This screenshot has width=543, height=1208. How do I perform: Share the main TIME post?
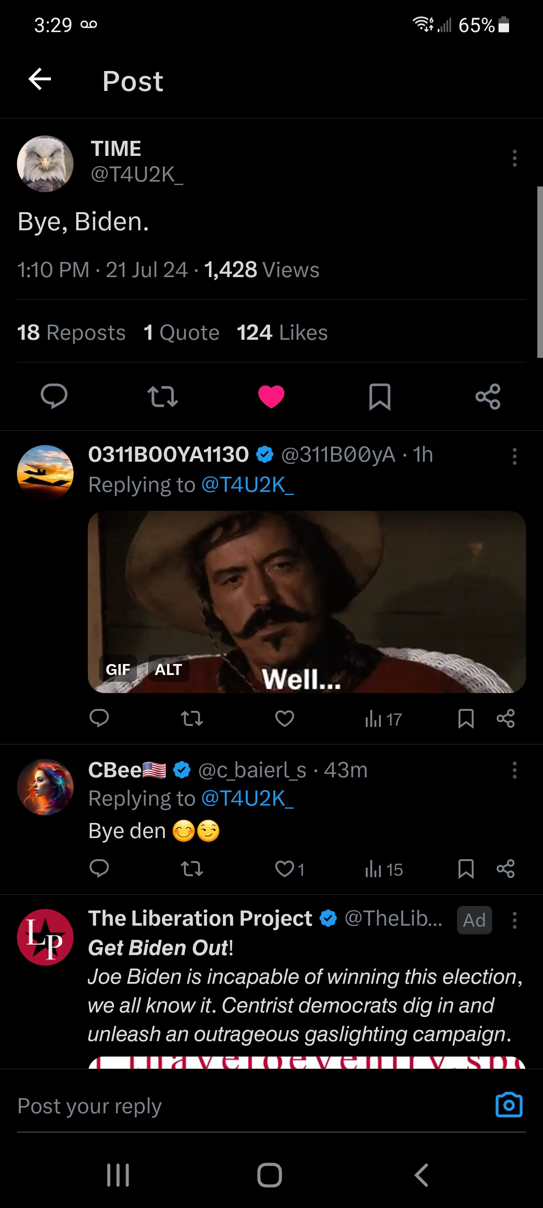tap(488, 396)
